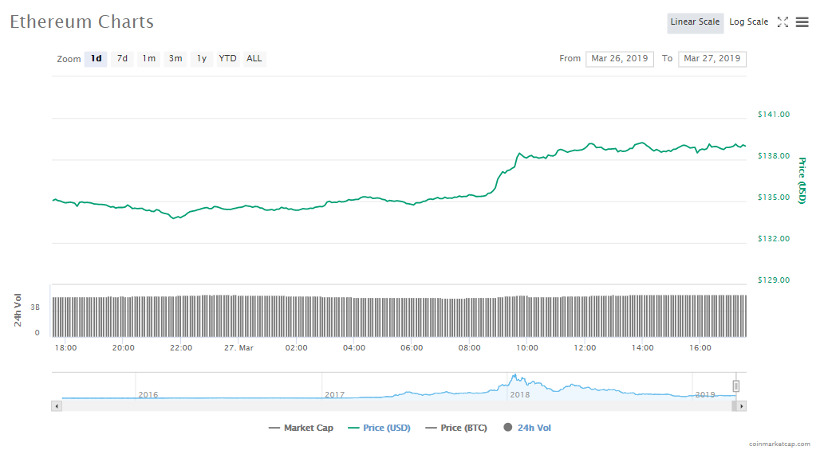Click the To date field
Image resolution: width=820 pixels, height=454 pixels.
click(x=712, y=59)
